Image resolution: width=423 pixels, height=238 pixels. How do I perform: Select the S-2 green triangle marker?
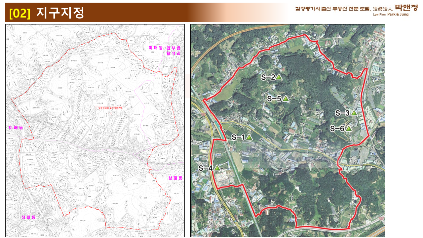pyautogui.click(x=279, y=77)
